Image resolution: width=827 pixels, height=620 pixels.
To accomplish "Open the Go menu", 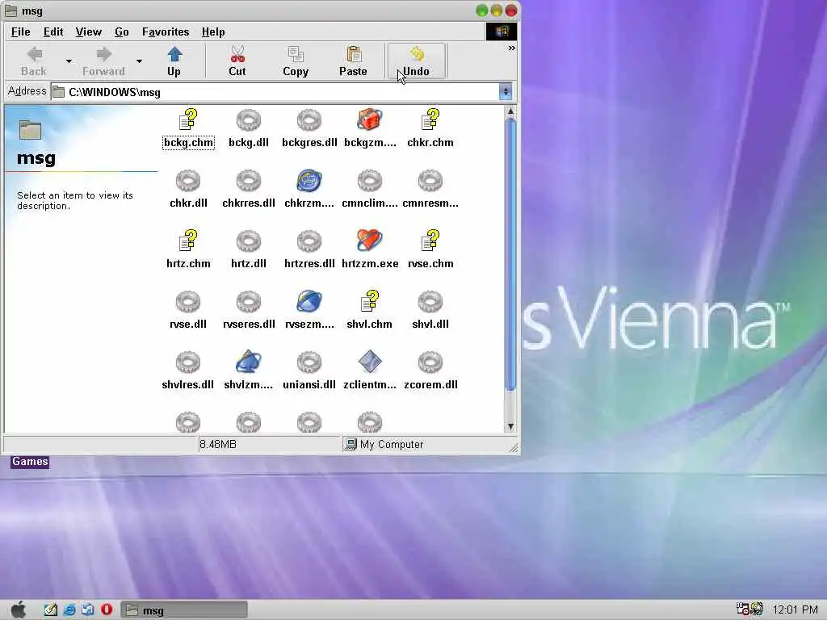I will (x=122, y=32).
